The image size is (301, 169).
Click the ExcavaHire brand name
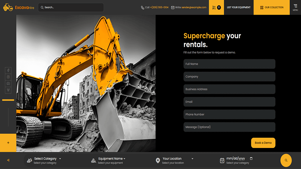coord(24,8)
